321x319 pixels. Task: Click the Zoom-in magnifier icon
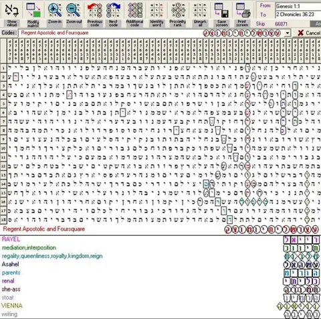coord(55,10)
